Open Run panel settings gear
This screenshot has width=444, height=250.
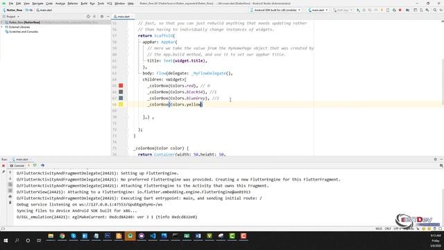pos(436,160)
